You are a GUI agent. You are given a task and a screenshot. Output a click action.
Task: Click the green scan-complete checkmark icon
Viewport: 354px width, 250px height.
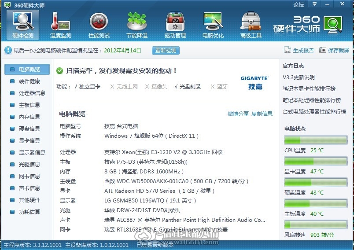[x=59, y=71]
